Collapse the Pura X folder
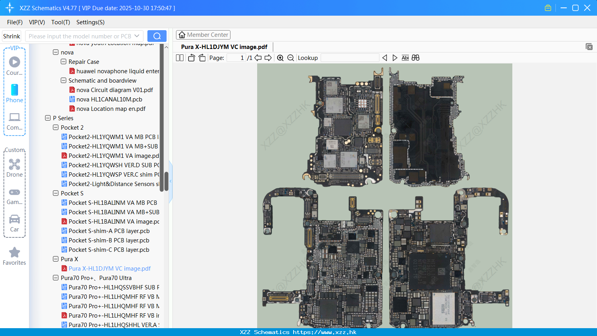This screenshot has width=597, height=336. pos(56,259)
